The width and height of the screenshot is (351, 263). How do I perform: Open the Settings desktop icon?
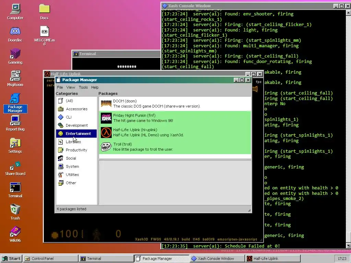(x=15, y=145)
